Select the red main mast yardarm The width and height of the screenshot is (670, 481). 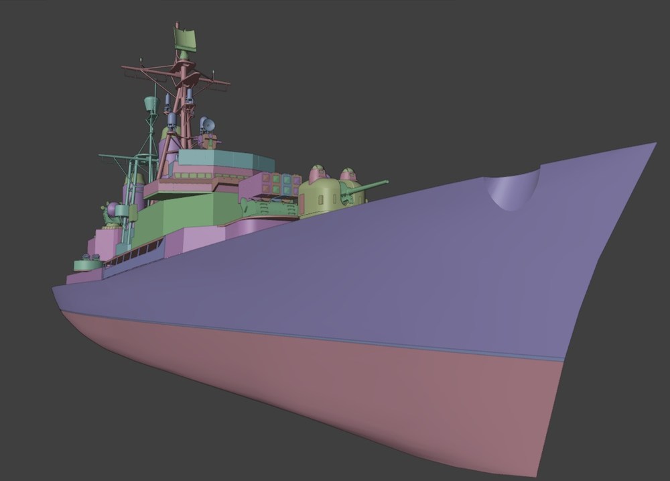(175, 75)
